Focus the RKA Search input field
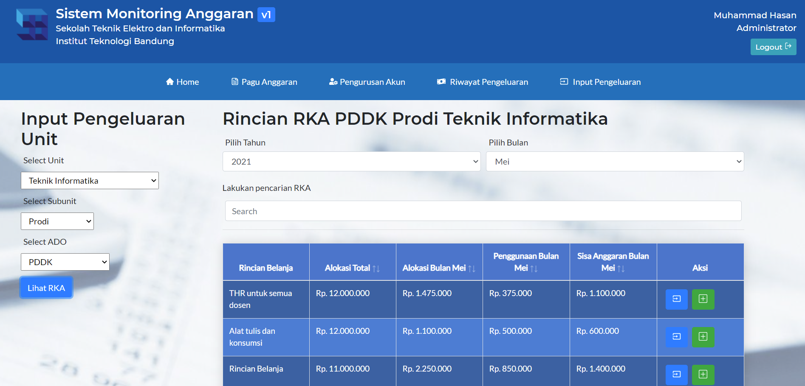 point(483,211)
